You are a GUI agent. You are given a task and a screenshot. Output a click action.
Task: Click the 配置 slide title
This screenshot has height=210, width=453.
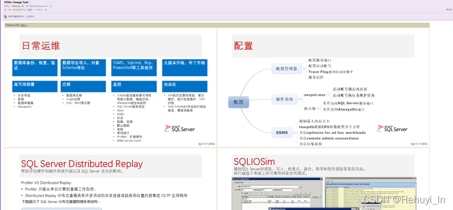click(243, 46)
